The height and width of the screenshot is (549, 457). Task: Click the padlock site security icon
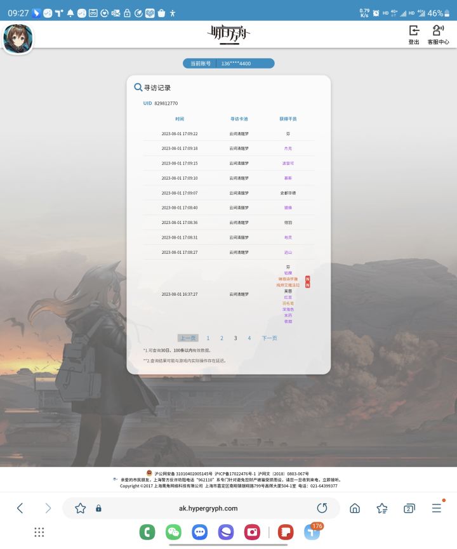click(99, 508)
